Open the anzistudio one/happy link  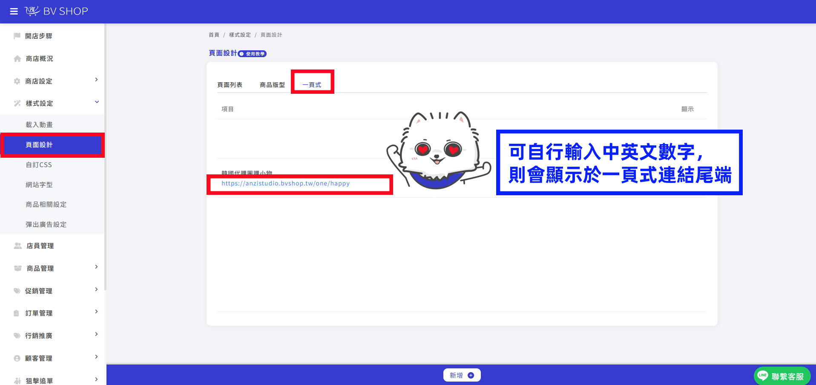pos(285,183)
